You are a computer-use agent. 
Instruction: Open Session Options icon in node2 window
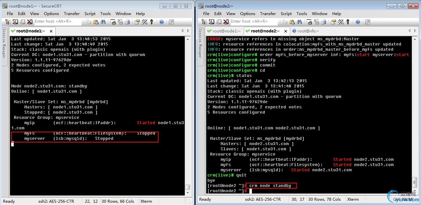click(x=334, y=22)
